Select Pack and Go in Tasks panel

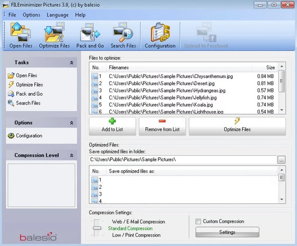(29, 94)
